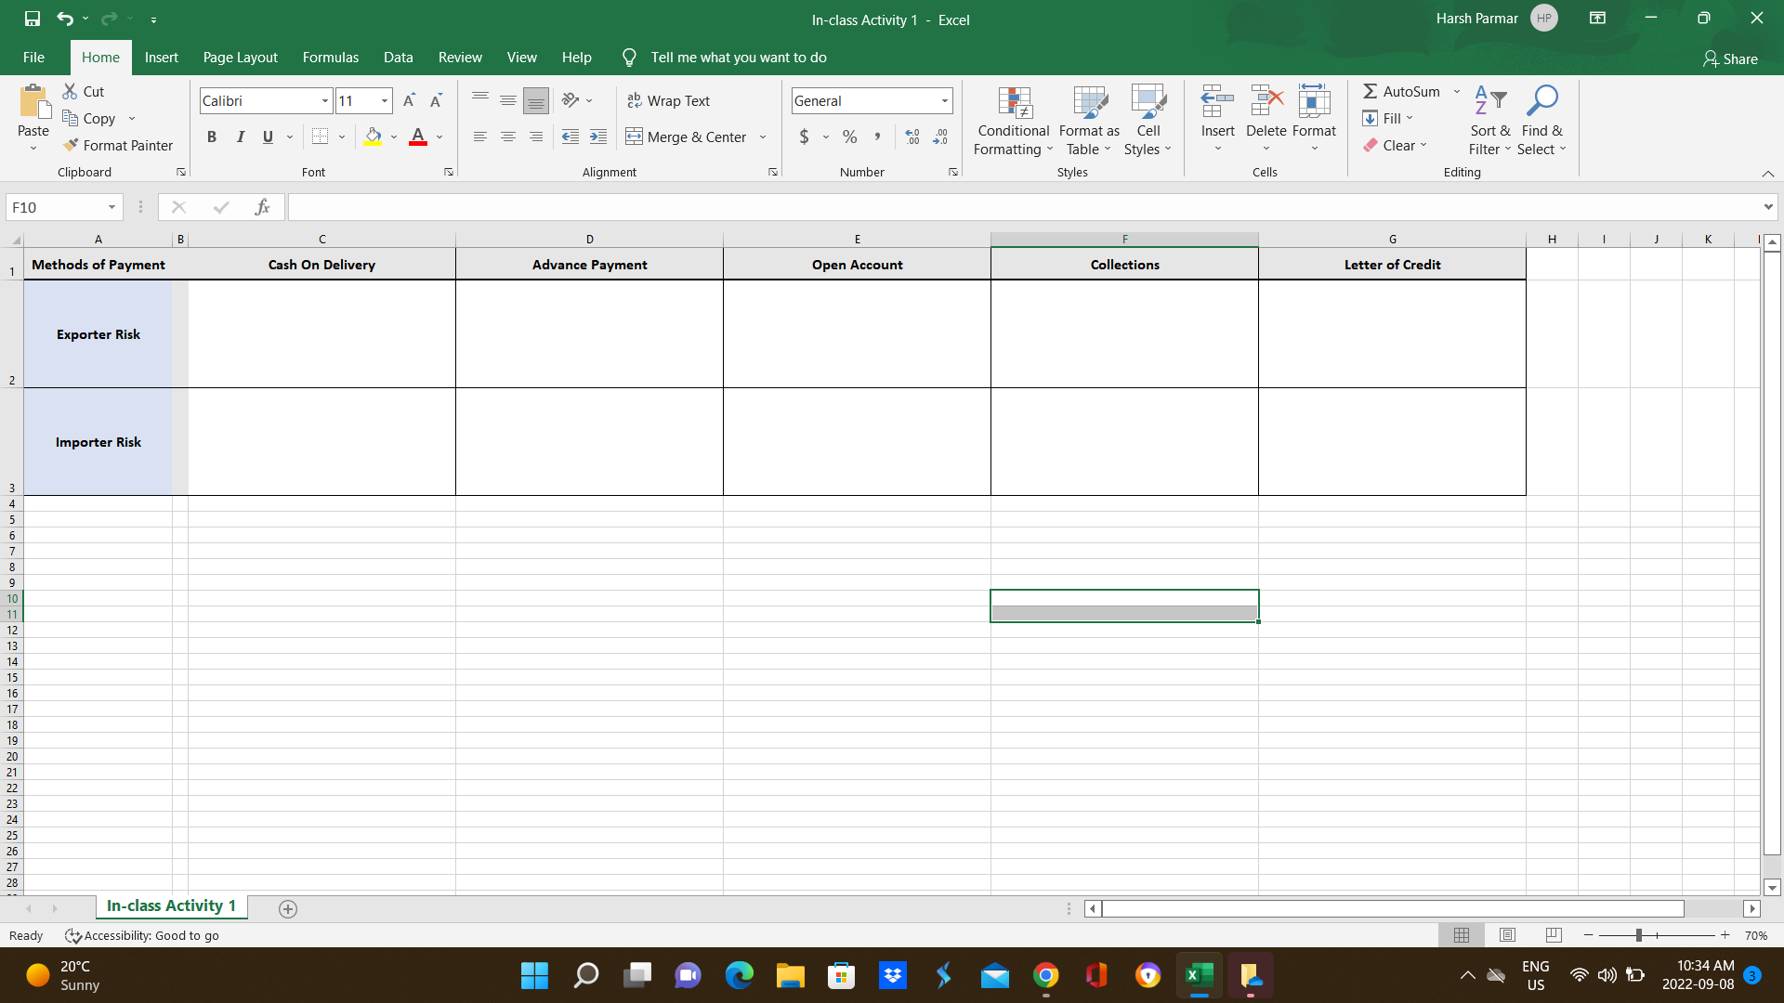1784x1003 pixels.
Task: Select the Format Painter tool
Action: point(119,145)
